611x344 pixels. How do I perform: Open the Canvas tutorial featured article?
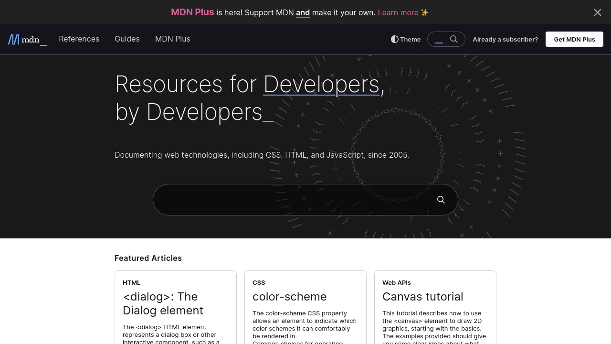pos(422,297)
